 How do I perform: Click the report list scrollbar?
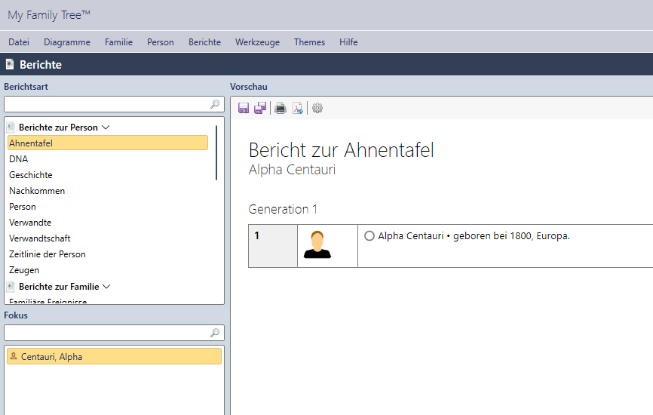[x=216, y=152]
